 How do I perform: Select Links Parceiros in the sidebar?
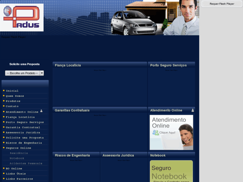tap(19, 179)
